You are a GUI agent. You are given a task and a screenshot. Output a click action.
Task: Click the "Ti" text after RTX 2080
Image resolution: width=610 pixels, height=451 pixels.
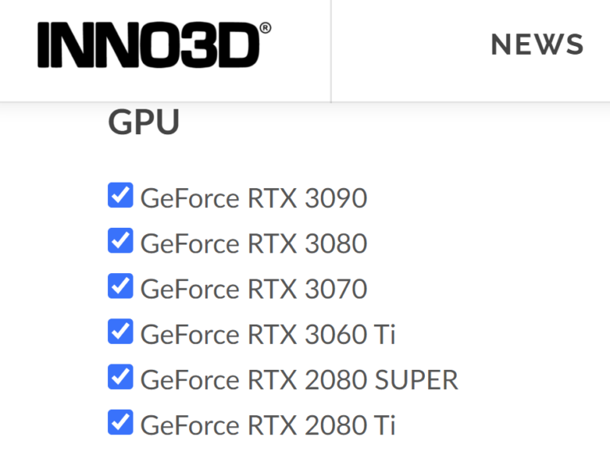(x=384, y=426)
